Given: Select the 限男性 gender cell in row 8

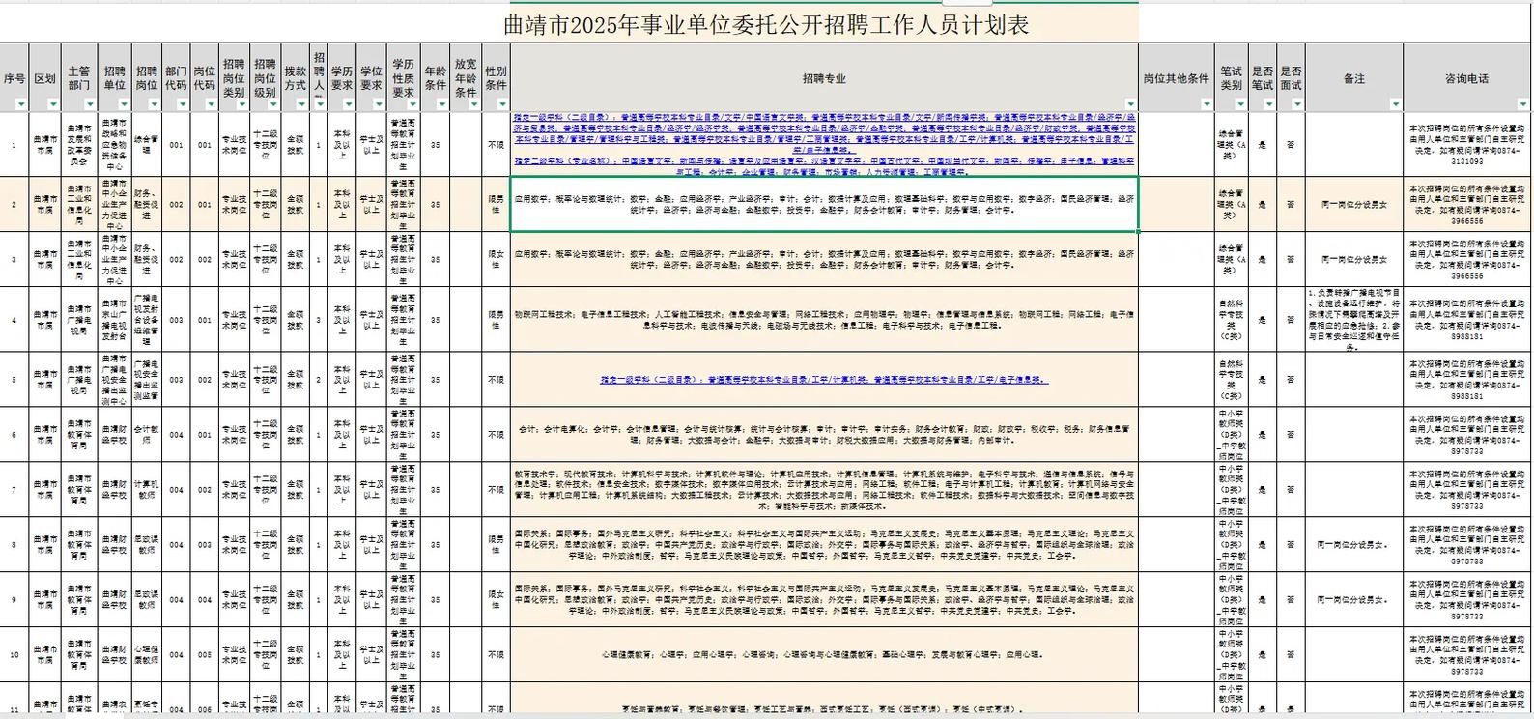Looking at the screenshot, I should click(x=496, y=544).
